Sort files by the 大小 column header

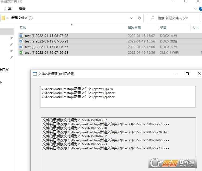coord(195,28)
